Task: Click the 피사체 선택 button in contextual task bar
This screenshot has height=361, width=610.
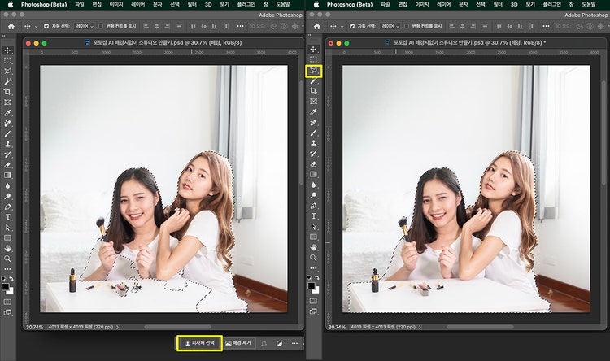Action: click(199, 343)
